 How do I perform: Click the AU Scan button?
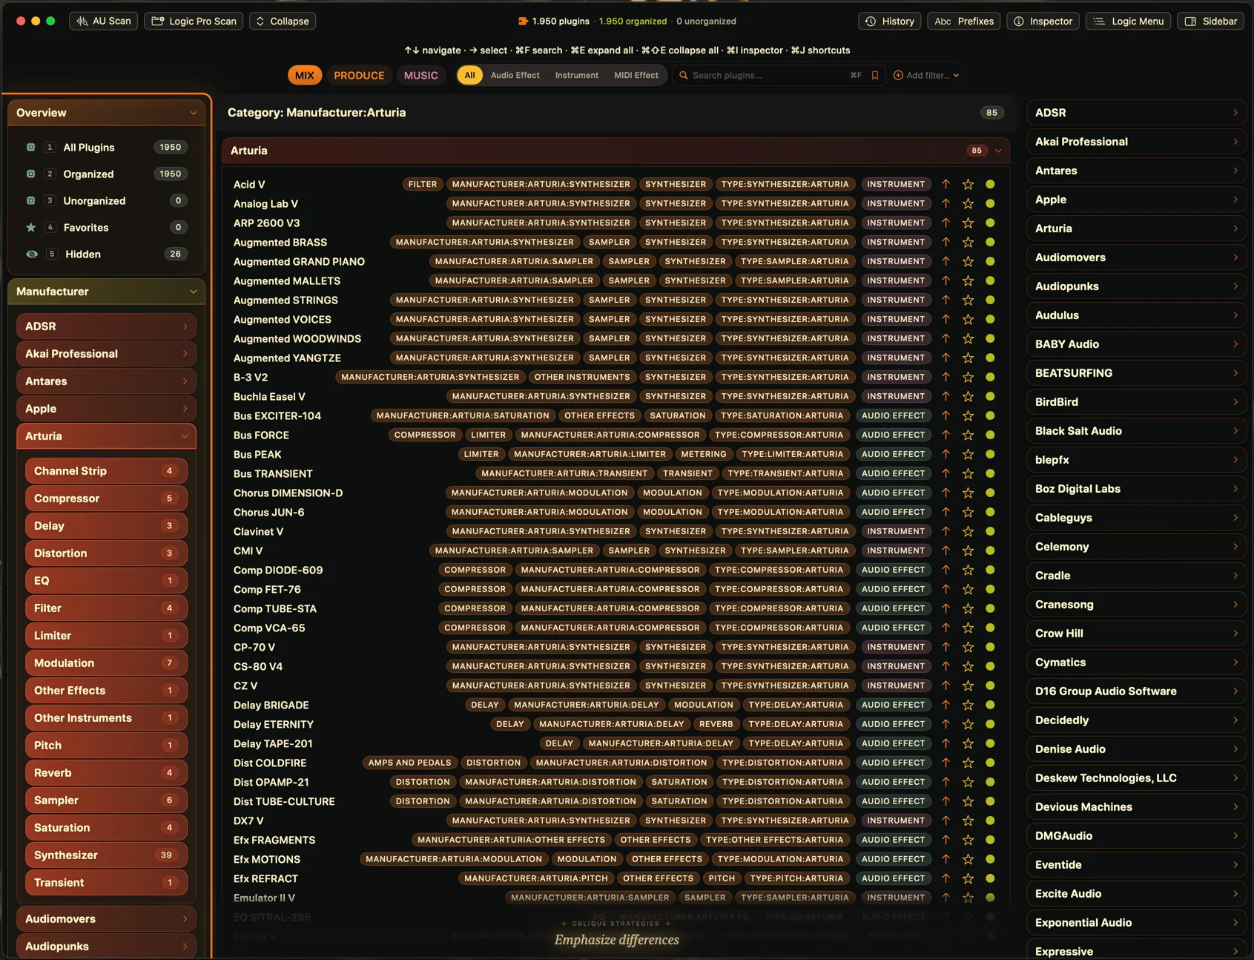104,22
